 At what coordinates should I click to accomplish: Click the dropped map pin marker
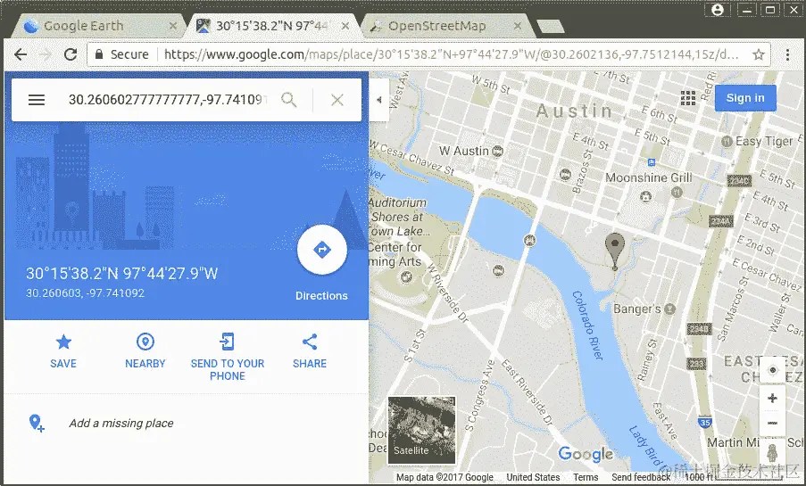[615, 251]
